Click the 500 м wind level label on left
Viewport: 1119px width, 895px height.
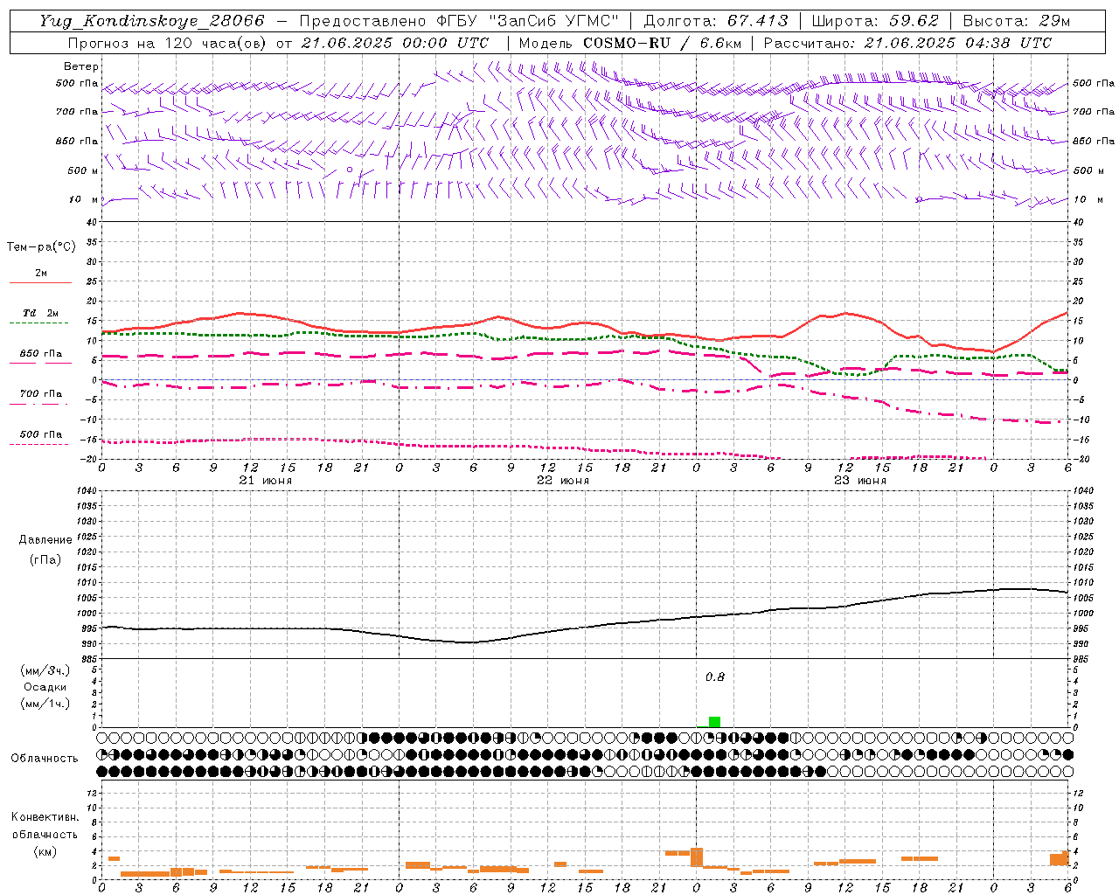(83, 170)
